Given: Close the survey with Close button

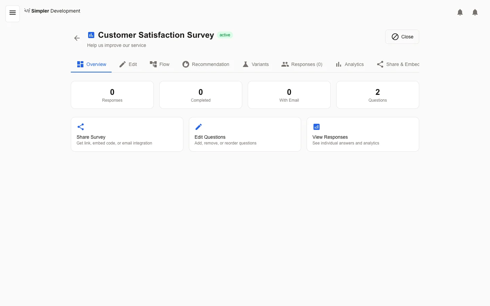Looking at the screenshot, I should (x=402, y=37).
